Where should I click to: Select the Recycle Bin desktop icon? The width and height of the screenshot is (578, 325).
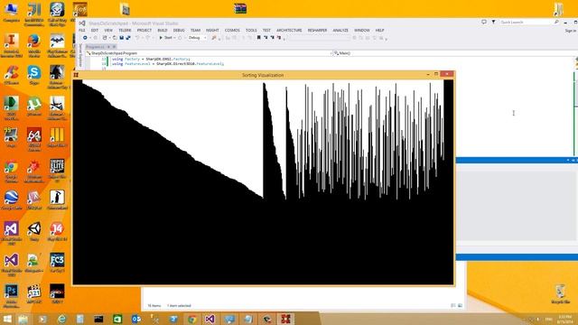point(560,293)
